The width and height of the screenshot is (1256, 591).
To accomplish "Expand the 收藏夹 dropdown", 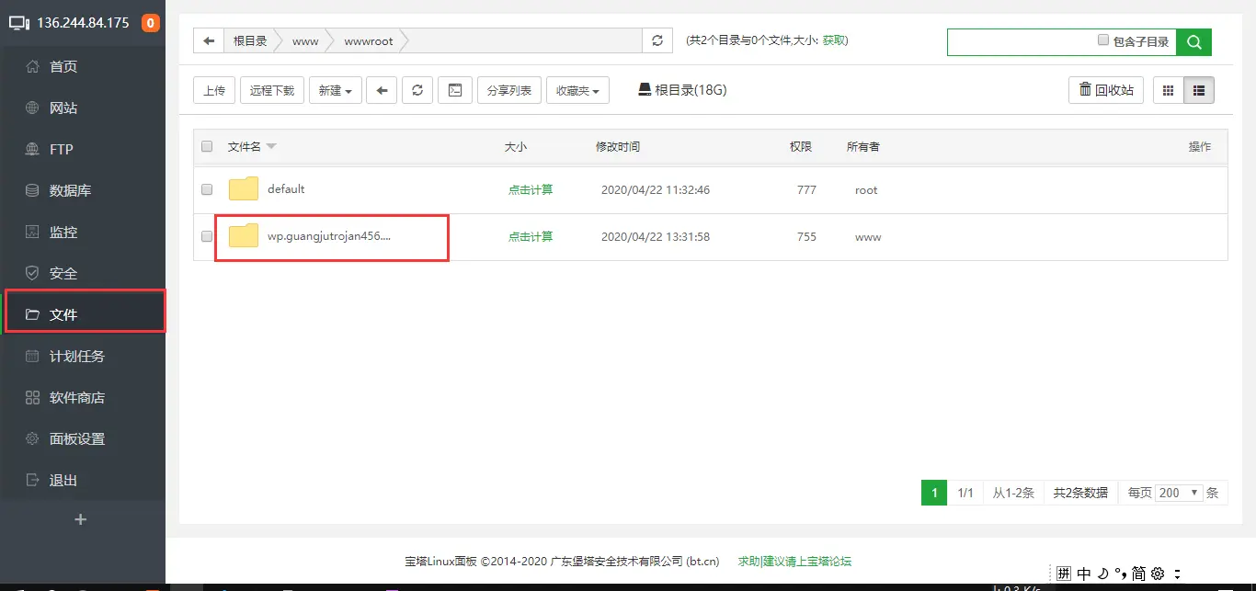I will tap(577, 90).
